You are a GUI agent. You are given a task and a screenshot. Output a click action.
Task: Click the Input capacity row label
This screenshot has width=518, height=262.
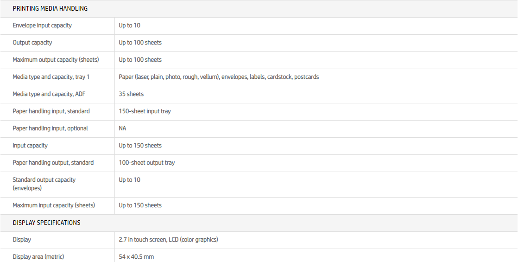pos(30,146)
